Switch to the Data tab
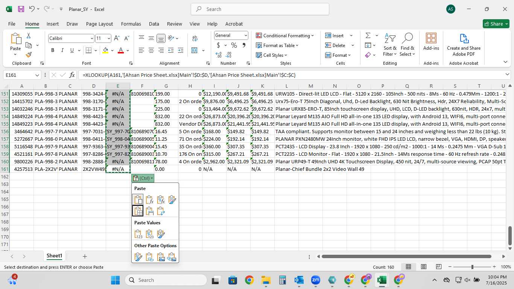Screen dimensions: 514x289 point(154,24)
